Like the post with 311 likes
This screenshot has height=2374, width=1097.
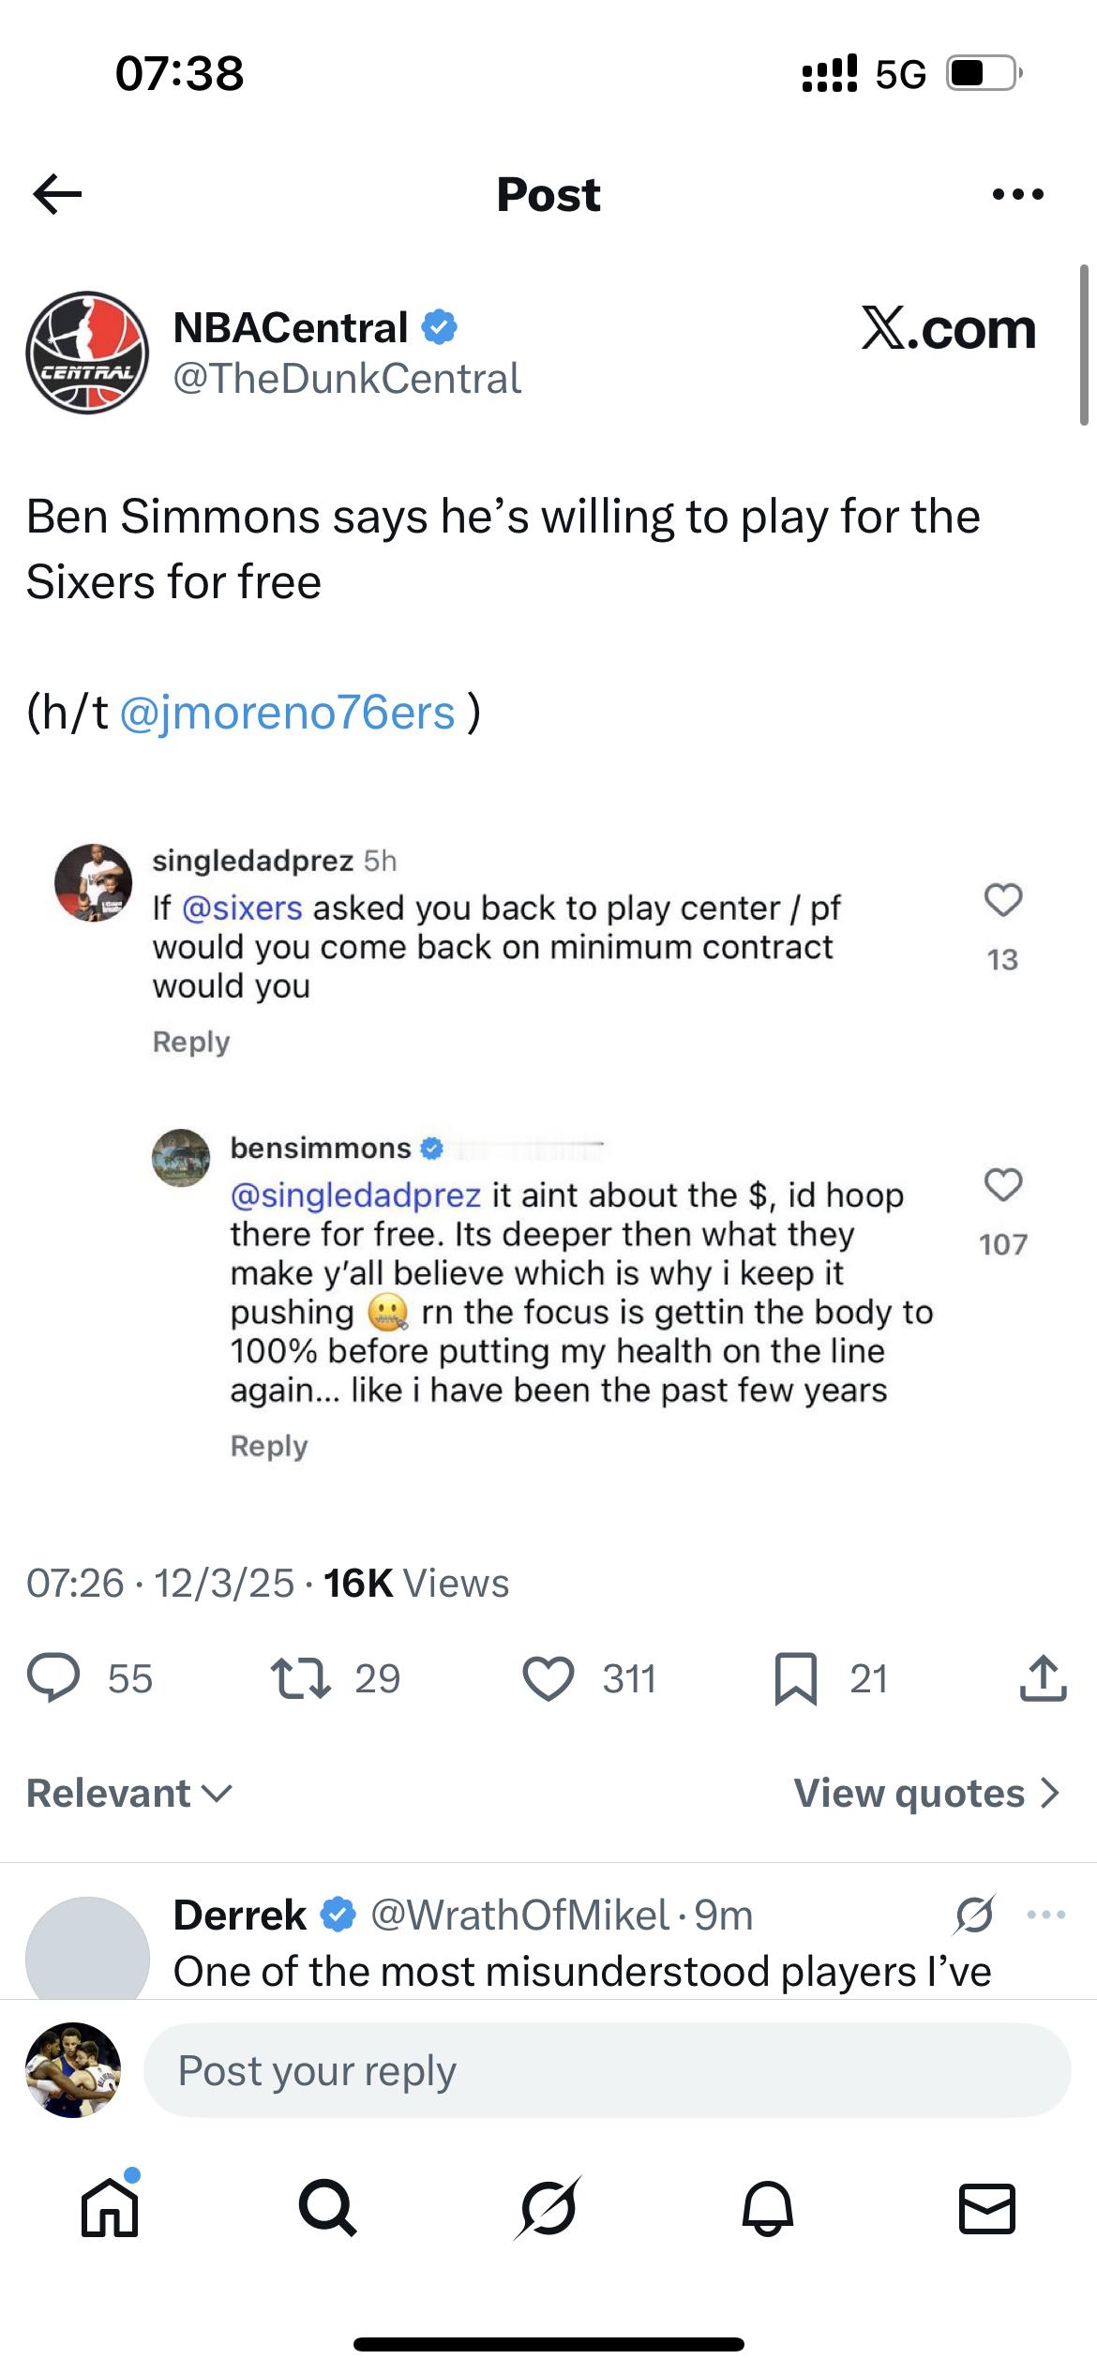pos(548,1678)
